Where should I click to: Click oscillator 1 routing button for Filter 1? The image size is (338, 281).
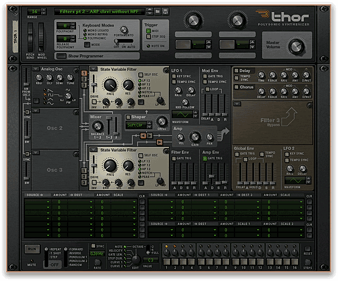[x=84, y=73]
